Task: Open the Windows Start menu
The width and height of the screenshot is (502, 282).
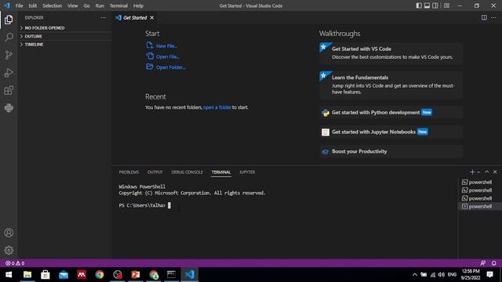Action: (x=9, y=274)
